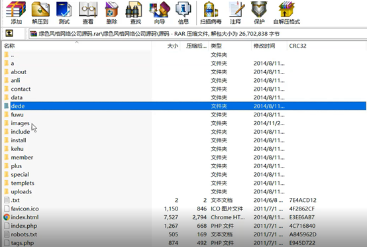Select the 'images' folder
The width and height of the screenshot is (367, 247).
20,123
